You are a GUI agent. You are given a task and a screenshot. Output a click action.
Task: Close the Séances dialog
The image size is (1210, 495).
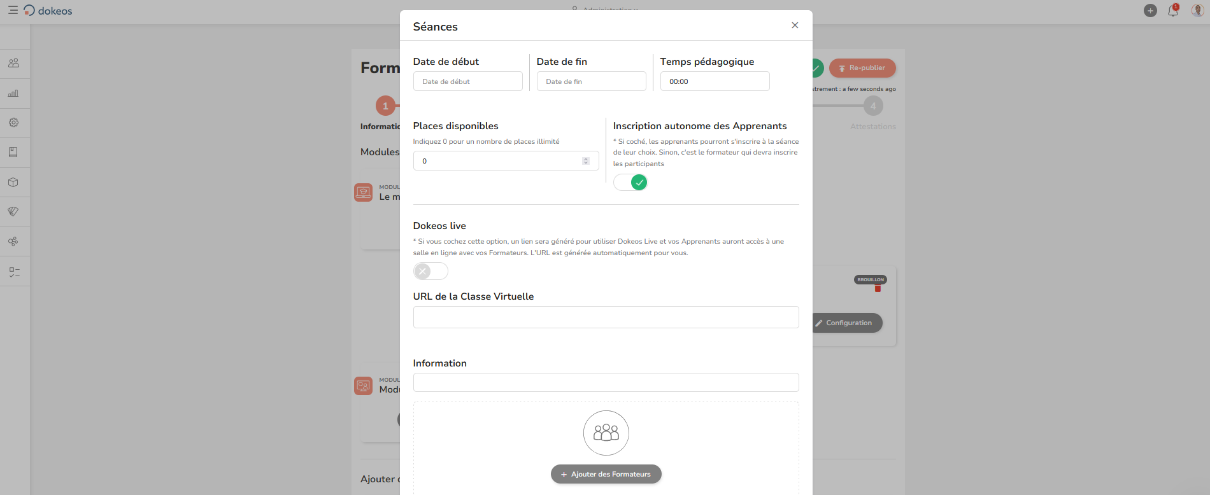pos(795,25)
